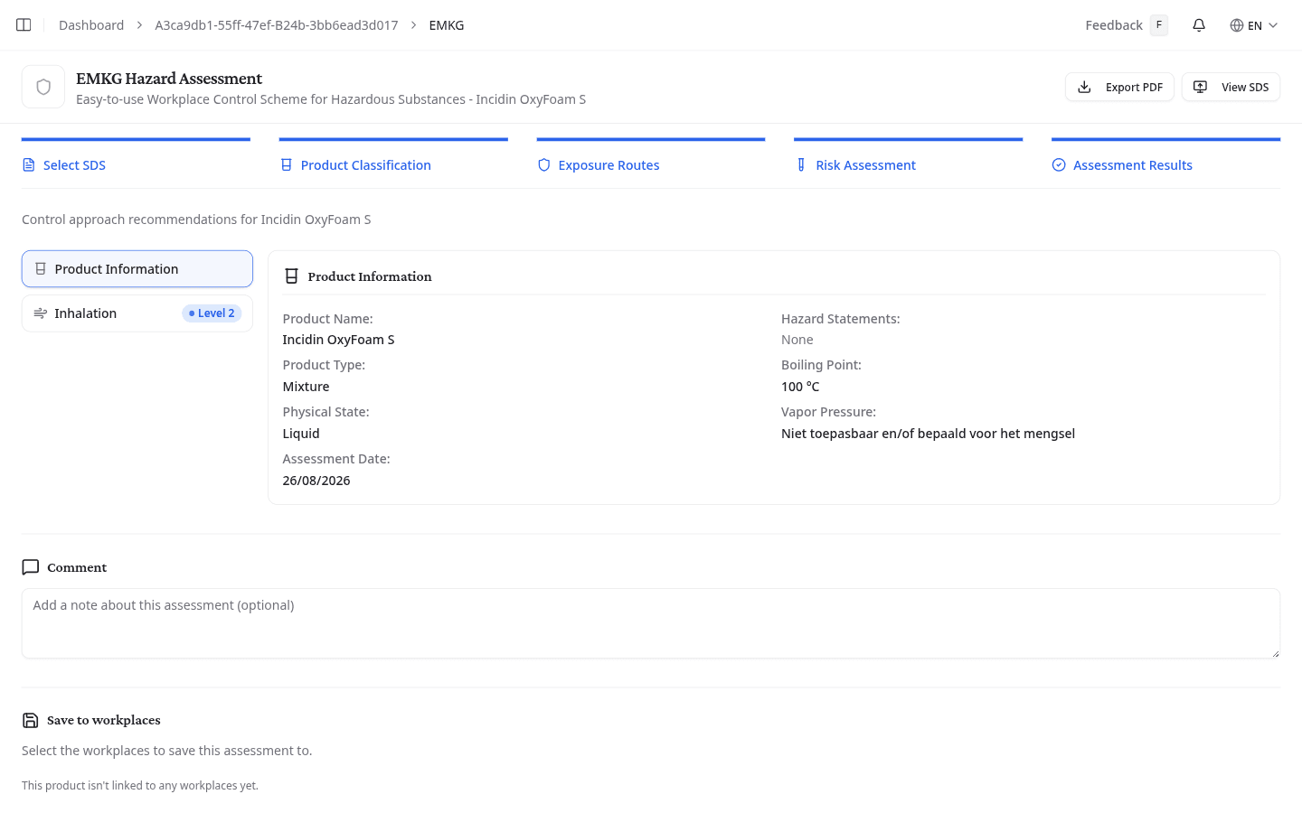
Task: Select Product Information in the side list
Action: [137, 269]
